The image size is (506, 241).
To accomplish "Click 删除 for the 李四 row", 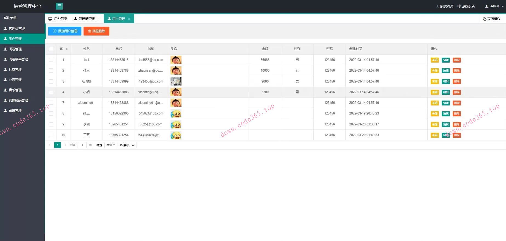I will 457,125.
